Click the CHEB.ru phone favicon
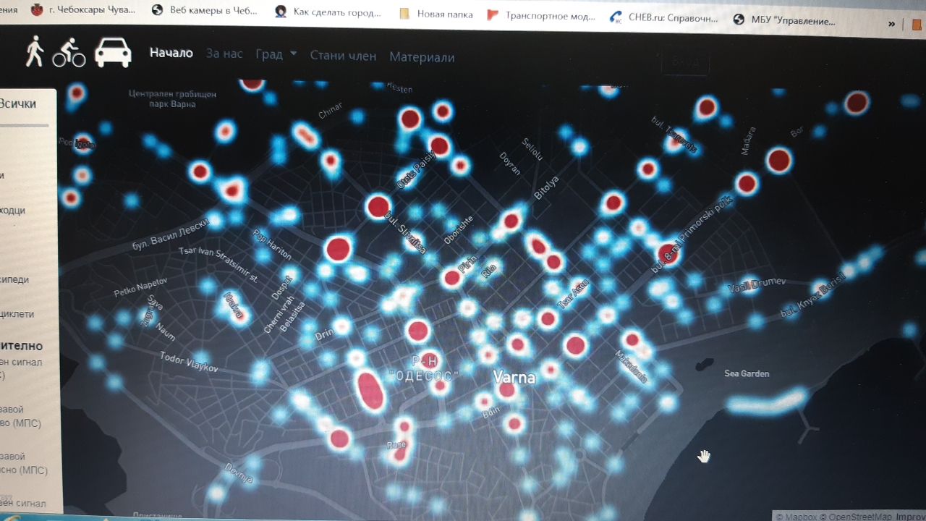 pos(616,17)
